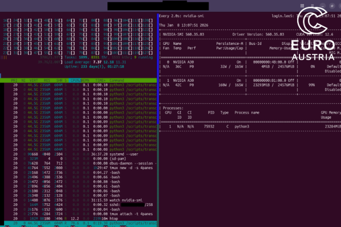Click GPU 1 power reading '160W / 165W'

point(231,85)
